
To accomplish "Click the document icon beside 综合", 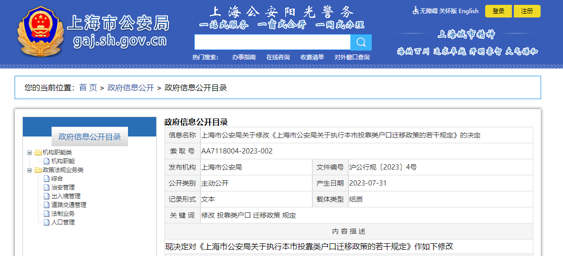I will click(x=47, y=179).
